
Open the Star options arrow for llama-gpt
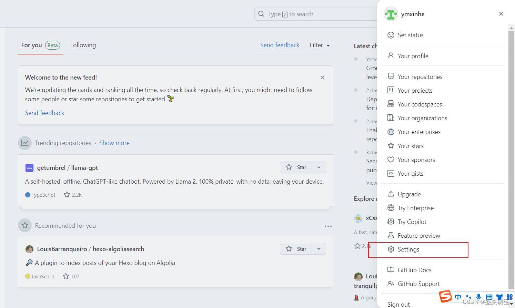[x=319, y=167]
